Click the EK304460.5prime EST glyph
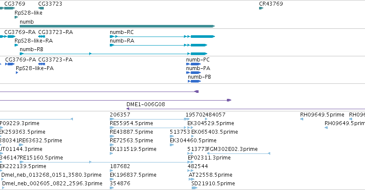The width and height of the screenshot is (365, 190). [172, 145]
